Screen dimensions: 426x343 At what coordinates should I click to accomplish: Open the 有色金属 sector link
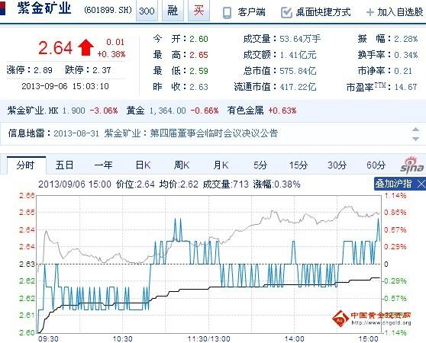(246, 111)
